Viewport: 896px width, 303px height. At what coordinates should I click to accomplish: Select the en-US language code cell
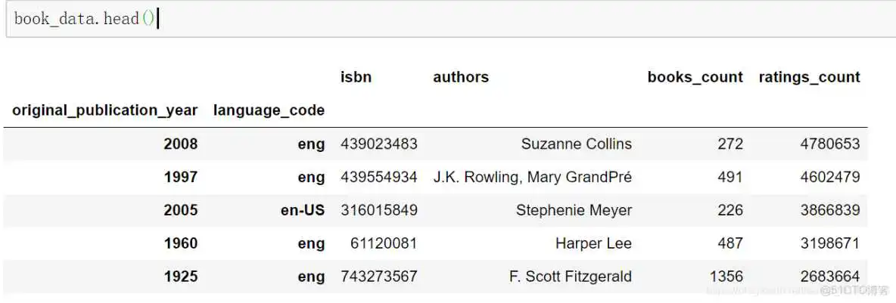(x=302, y=210)
